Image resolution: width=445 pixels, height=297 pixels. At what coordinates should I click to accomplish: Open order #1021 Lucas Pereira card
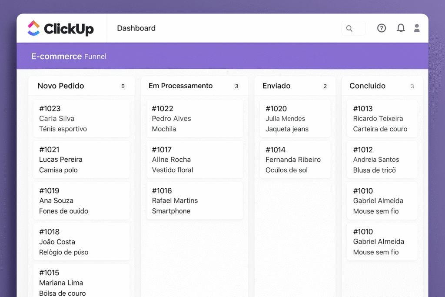(x=81, y=160)
